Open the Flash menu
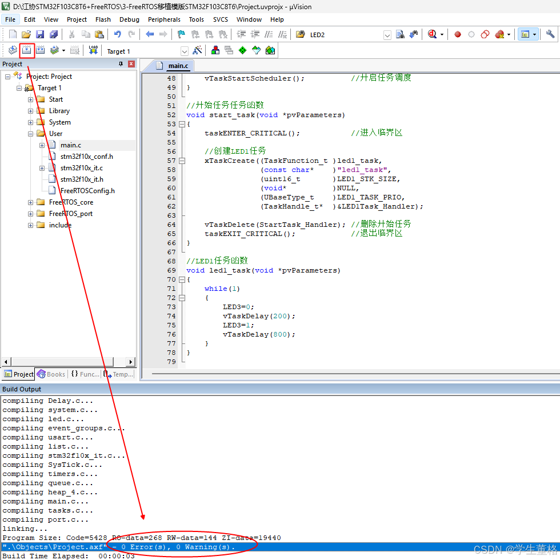The image size is (560, 560). click(103, 19)
